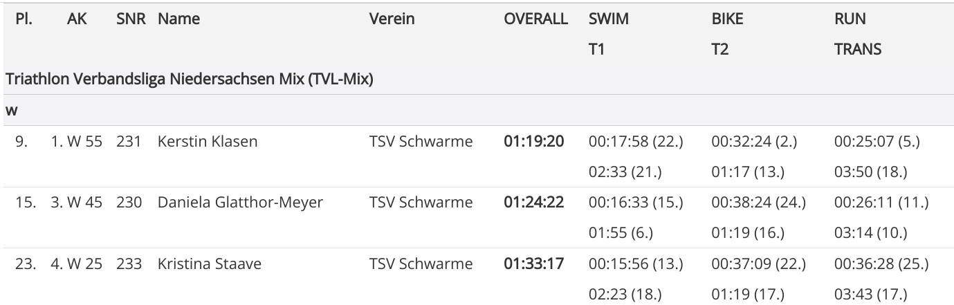Image resolution: width=954 pixels, height=305 pixels.
Task: Click overall time 01:19:20
Action: (533, 142)
